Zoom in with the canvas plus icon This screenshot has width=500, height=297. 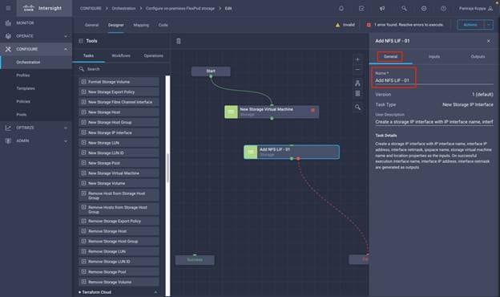[x=357, y=59]
